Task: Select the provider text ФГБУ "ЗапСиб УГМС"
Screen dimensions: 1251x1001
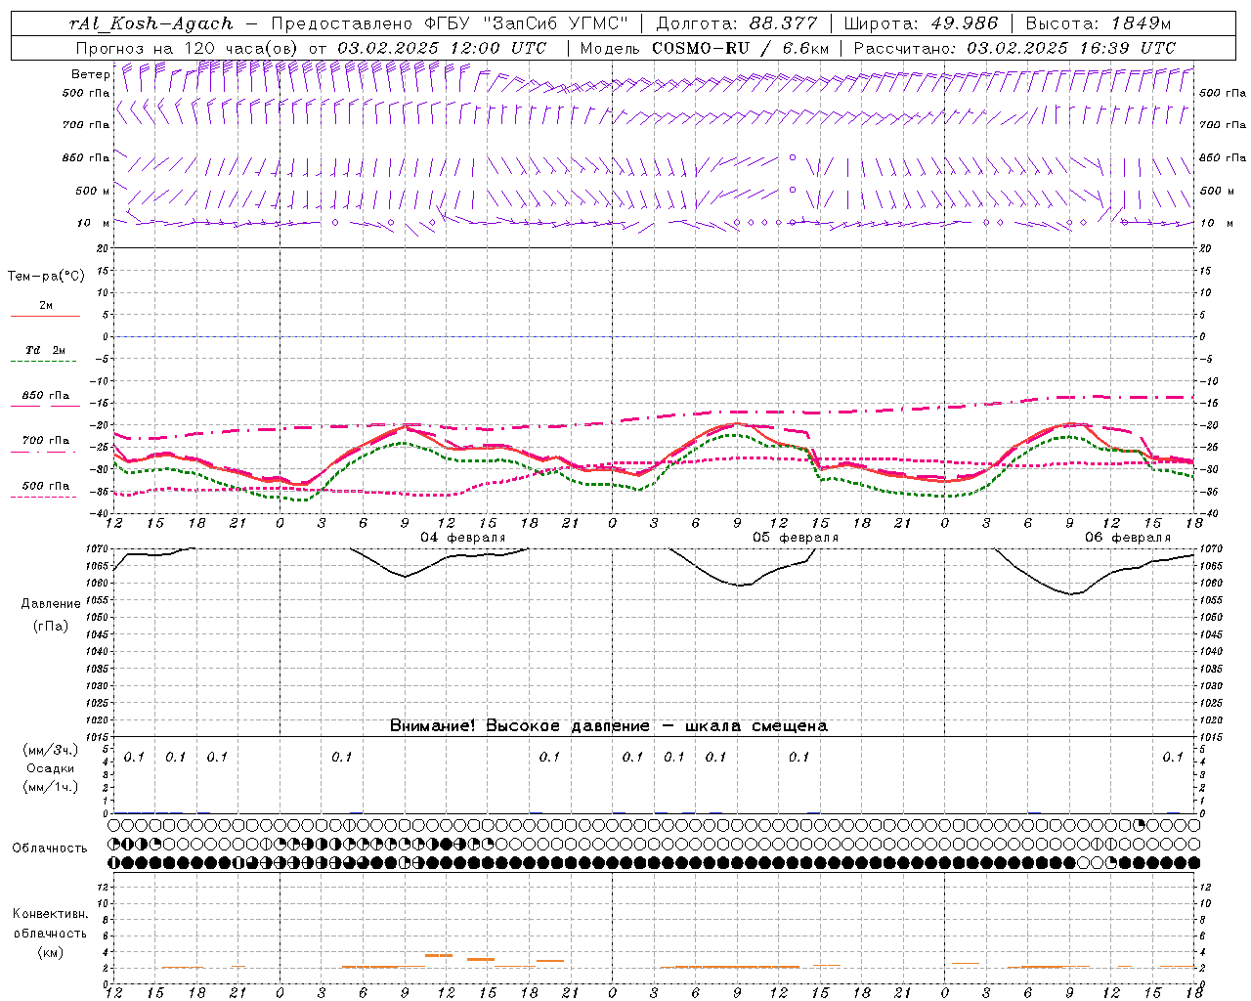Action: pos(529,23)
